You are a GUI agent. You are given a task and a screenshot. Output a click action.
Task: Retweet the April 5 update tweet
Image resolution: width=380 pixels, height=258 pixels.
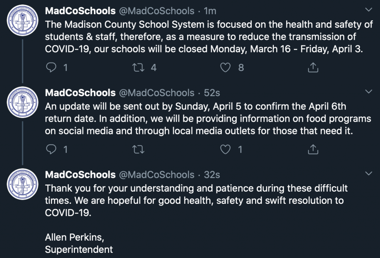coord(138,149)
